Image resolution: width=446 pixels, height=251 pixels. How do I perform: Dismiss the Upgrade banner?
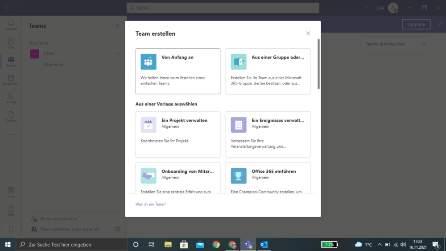click(x=440, y=24)
